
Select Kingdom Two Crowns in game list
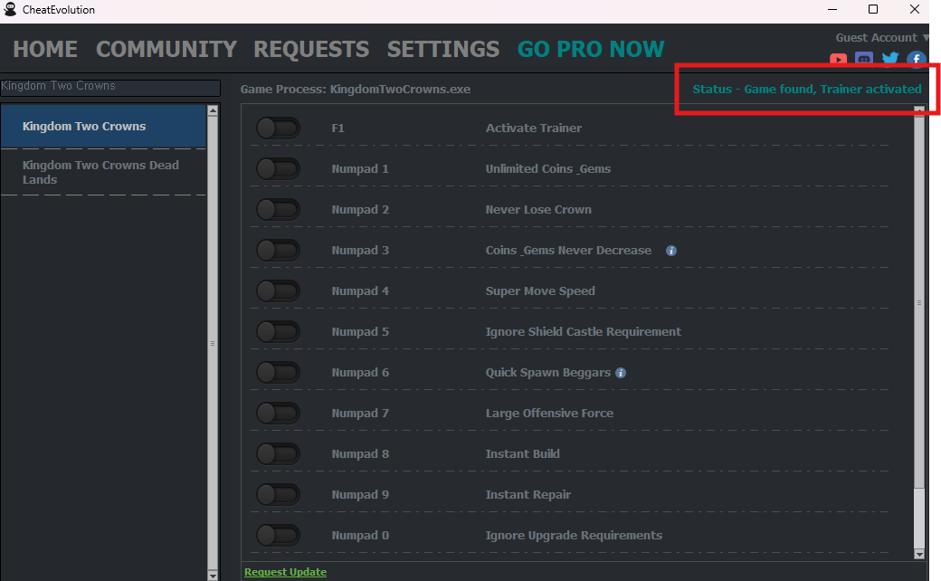103,126
